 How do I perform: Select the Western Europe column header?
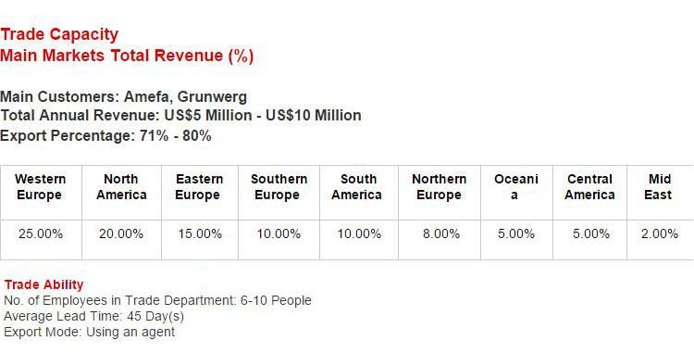coord(41,187)
